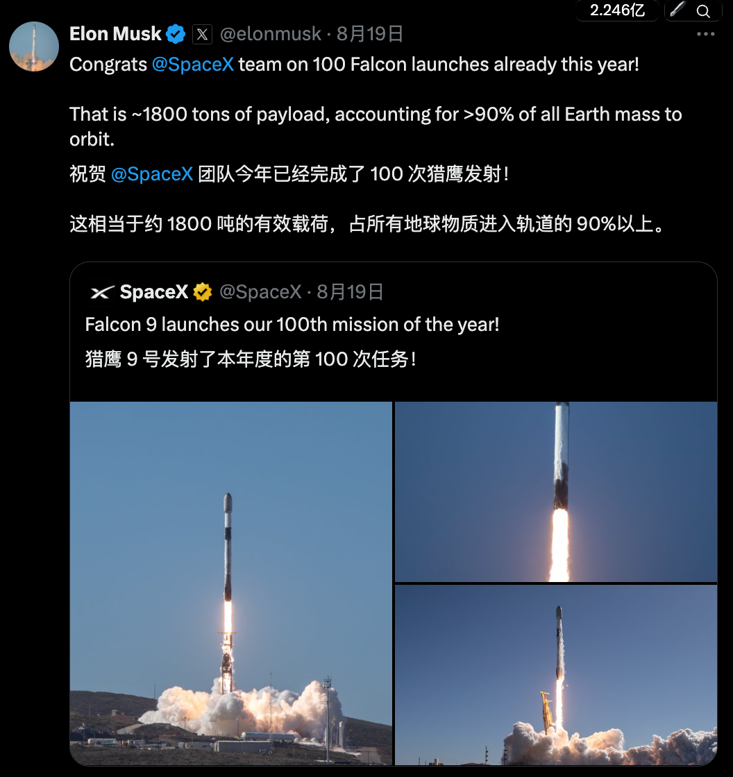The image size is (733, 777).
Task: Click the Elon Musk display name
Action: point(115,34)
